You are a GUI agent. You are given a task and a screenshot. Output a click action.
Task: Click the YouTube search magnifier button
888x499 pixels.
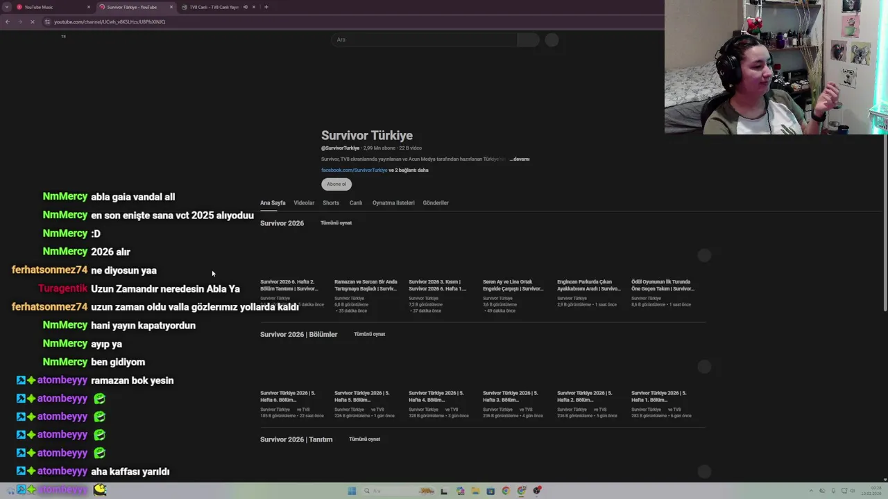(x=528, y=40)
